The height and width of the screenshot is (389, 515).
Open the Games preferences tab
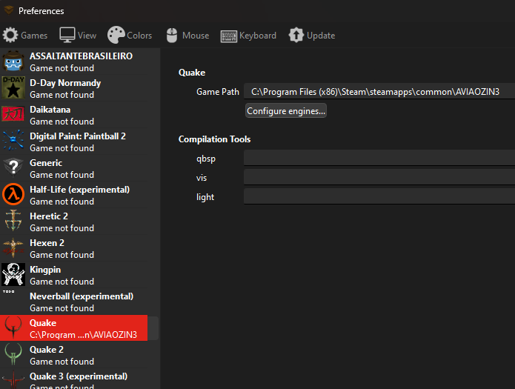25,36
